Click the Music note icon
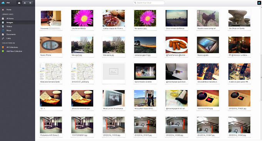262x141 pixels. (3, 30)
